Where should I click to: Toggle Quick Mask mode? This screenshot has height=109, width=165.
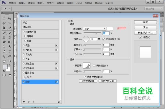pyautogui.click(x=4, y=75)
